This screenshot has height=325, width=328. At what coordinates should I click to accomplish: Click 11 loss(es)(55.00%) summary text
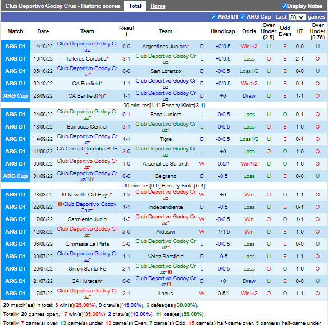tap(180, 314)
